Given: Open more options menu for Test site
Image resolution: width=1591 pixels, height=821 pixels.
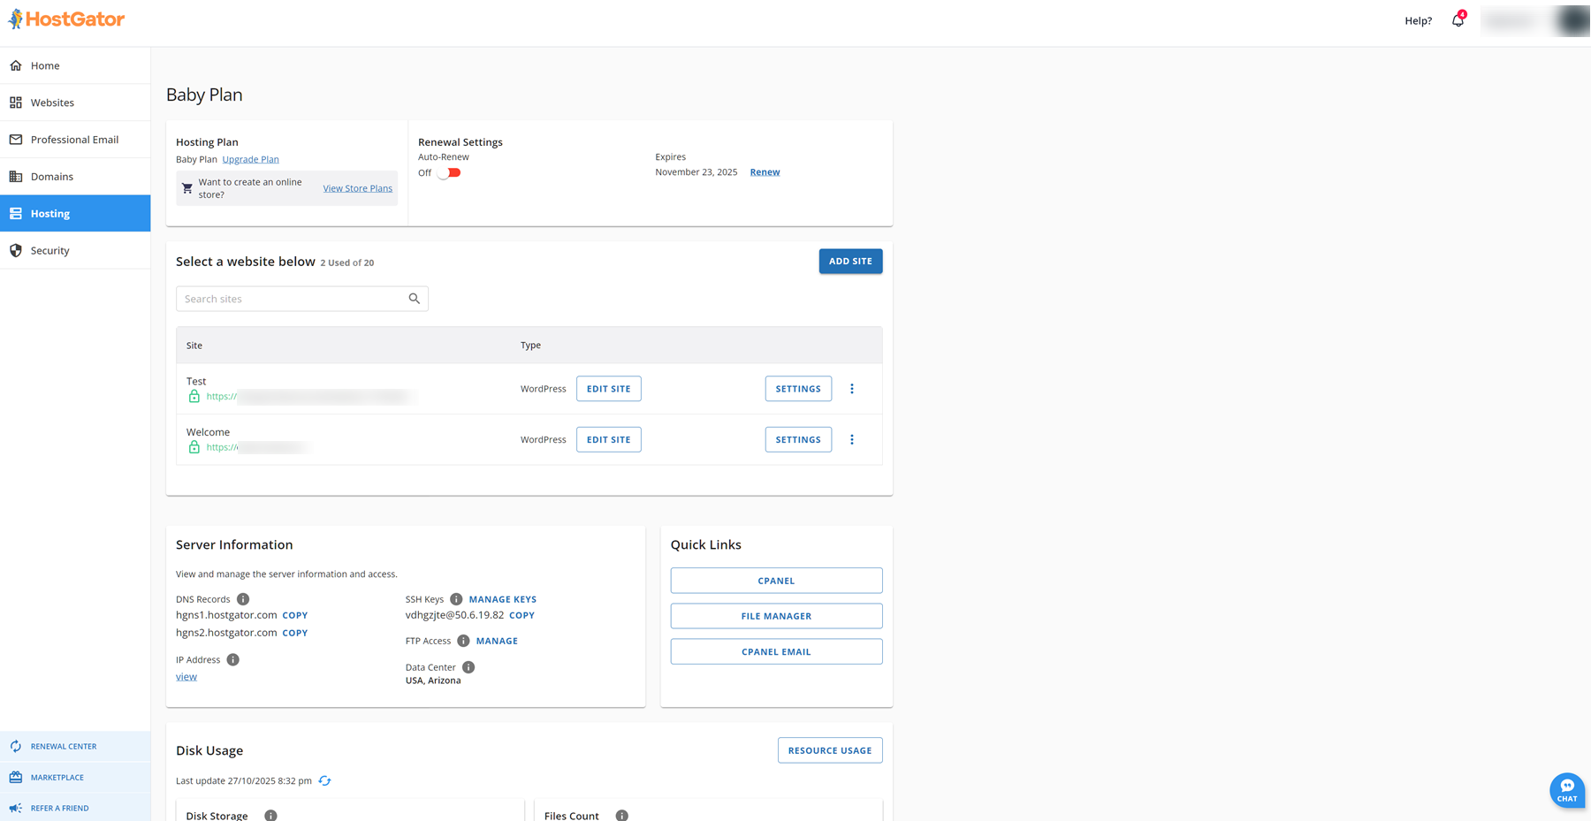Looking at the screenshot, I should tap(852, 389).
